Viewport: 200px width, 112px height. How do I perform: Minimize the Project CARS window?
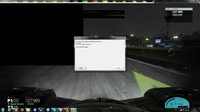(191, 1)
